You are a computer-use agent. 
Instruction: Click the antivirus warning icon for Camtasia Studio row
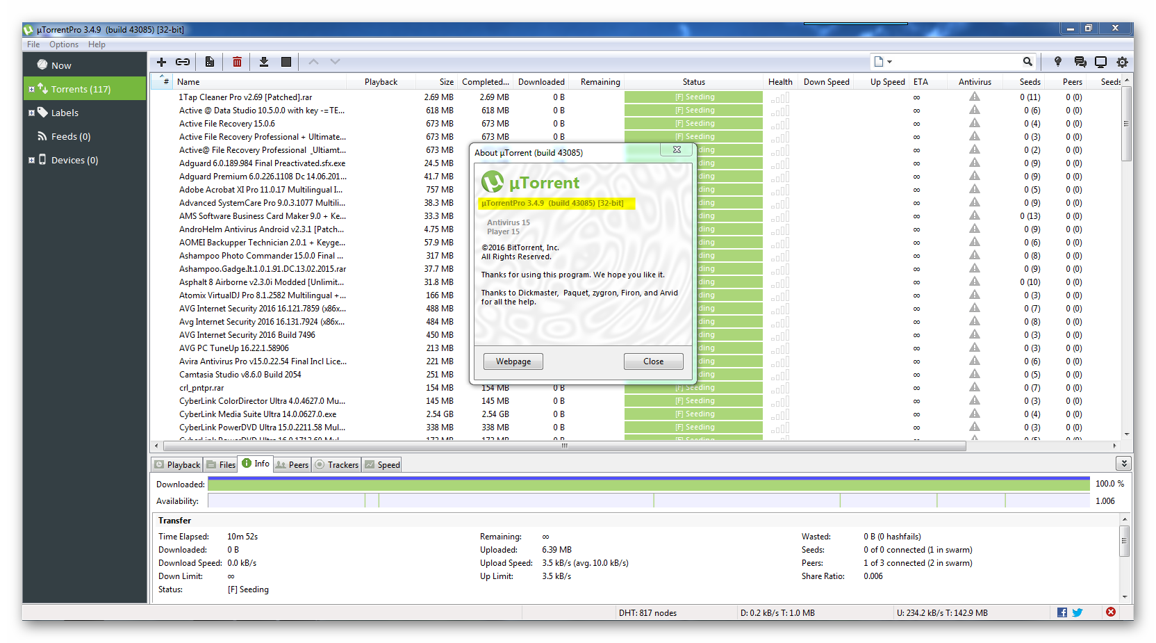click(x=975, y=374)
